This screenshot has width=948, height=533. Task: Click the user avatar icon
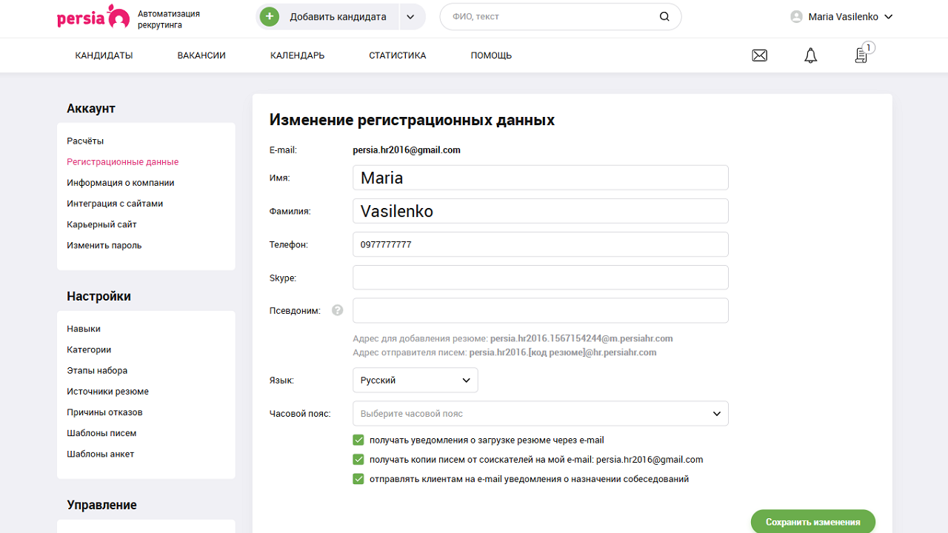tap(795, 16)
